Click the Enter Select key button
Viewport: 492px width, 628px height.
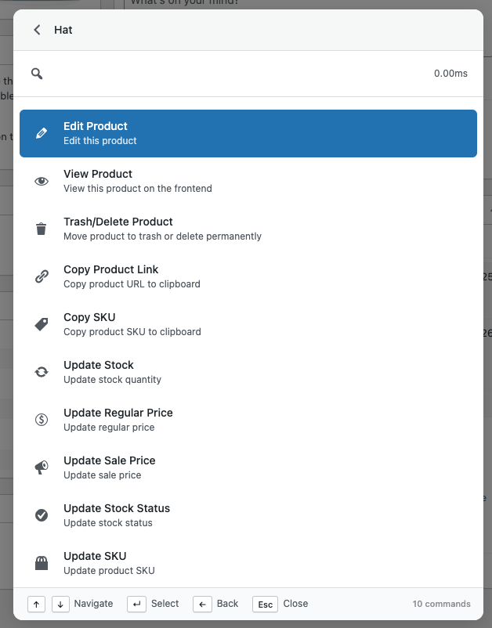coord(136,604)
